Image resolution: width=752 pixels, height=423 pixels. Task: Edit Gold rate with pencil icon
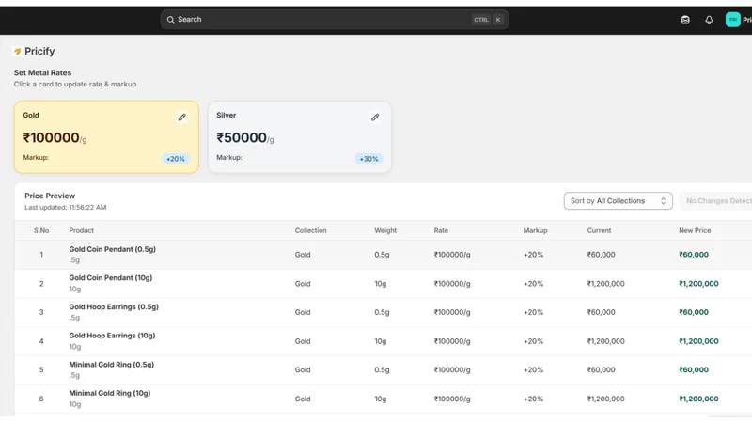coord(181,117)
